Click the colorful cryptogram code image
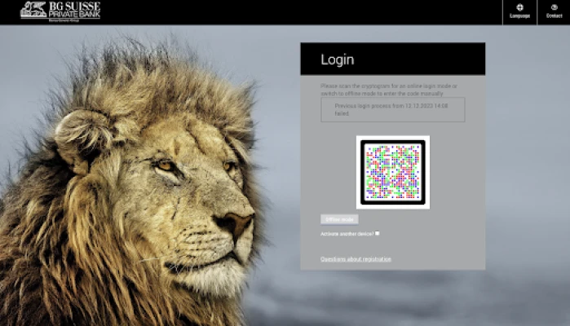 [392, 172]
